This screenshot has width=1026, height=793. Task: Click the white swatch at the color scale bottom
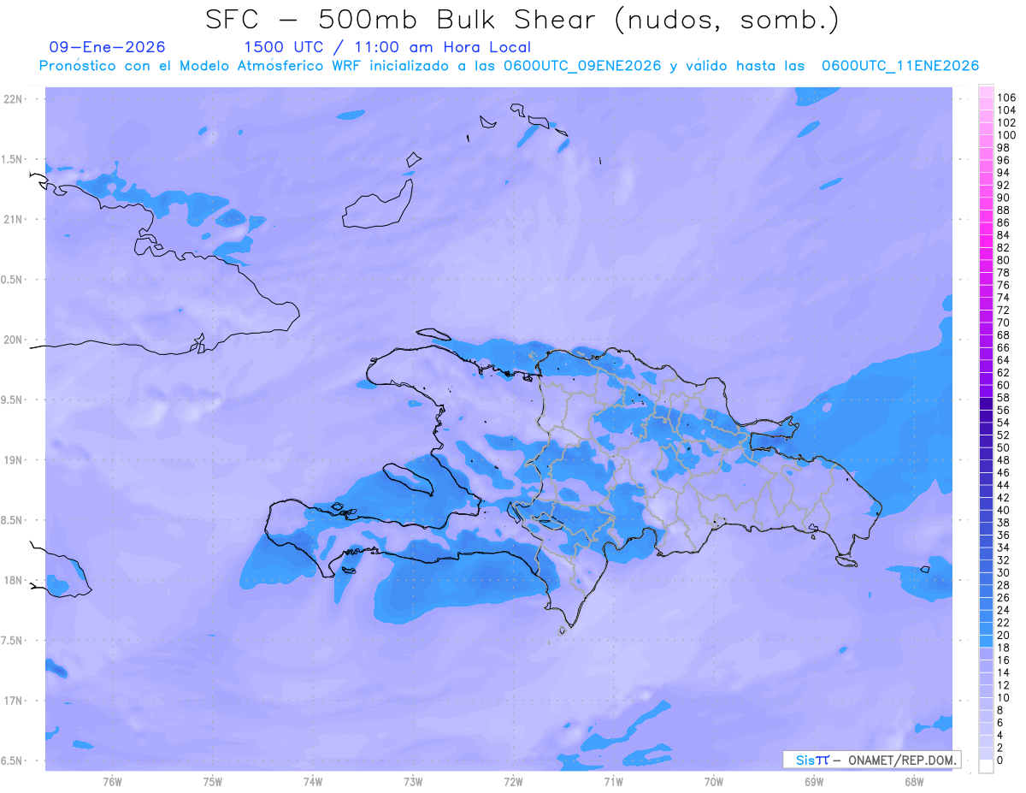[x=986, y=766]
